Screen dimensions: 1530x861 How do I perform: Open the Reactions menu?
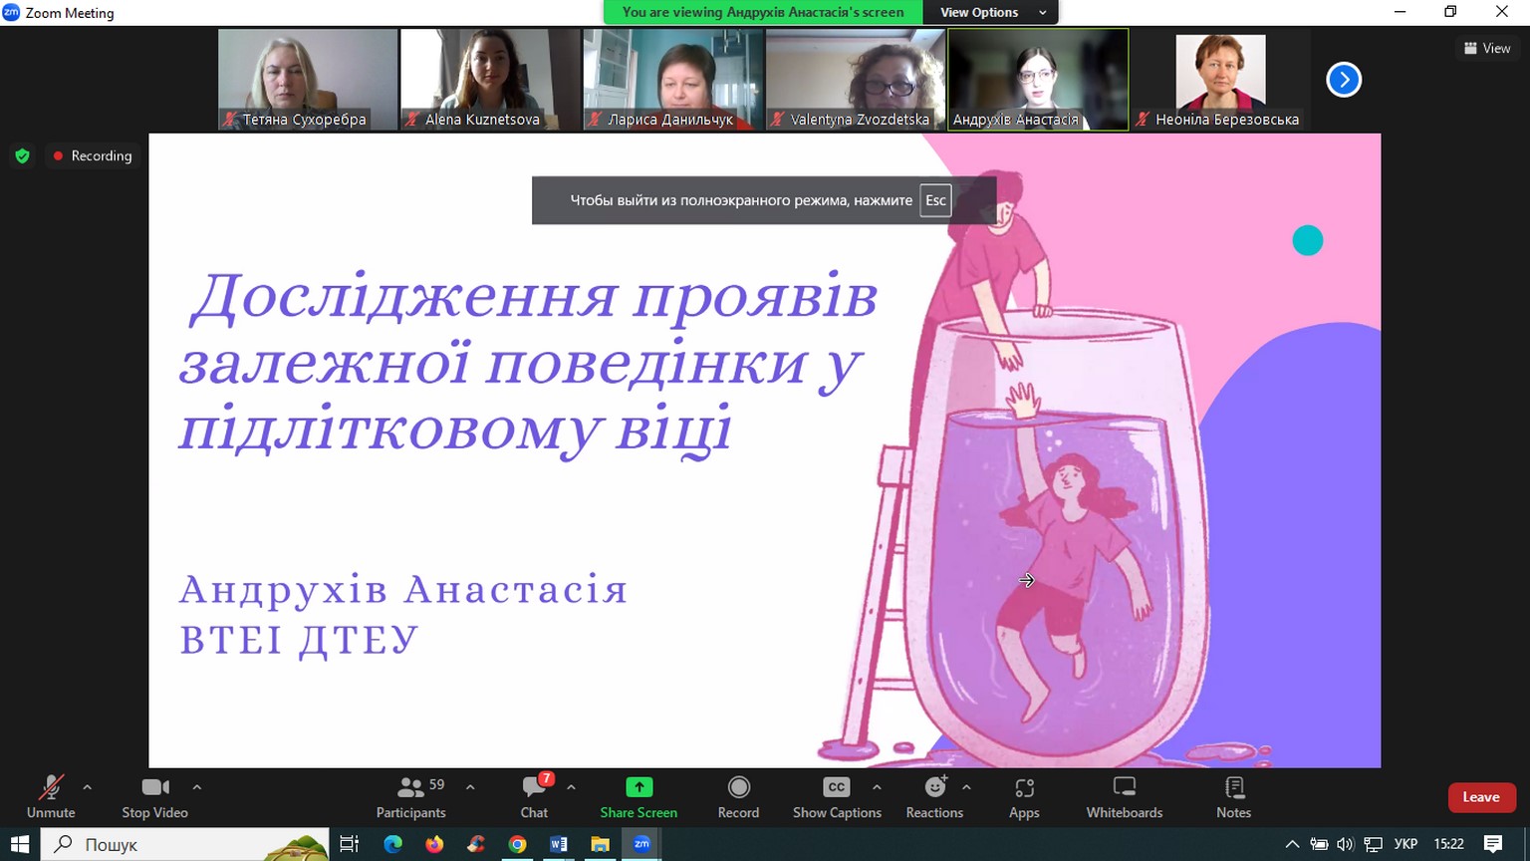[x=934, y=796]
